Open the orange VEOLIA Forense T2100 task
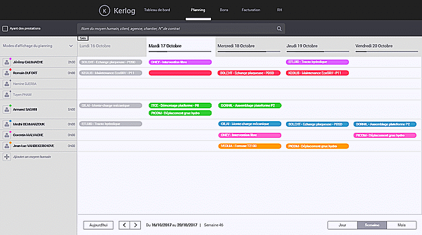The height and width of the screenshot is (235, 422). pos(250,146)
